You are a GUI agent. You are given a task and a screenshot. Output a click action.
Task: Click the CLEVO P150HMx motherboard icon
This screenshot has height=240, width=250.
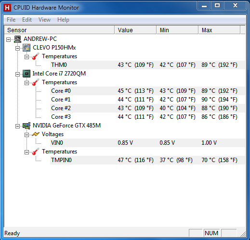coord(26,48)
